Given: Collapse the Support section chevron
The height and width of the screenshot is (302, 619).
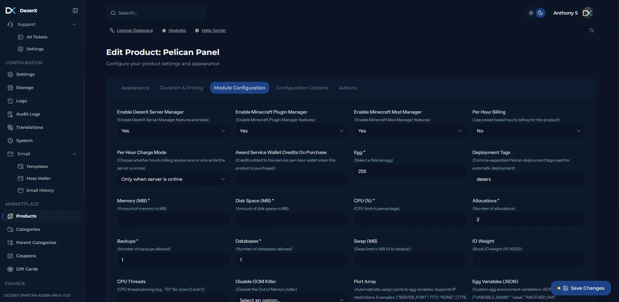Looking at the screenshot, I should tap(74, 25).
